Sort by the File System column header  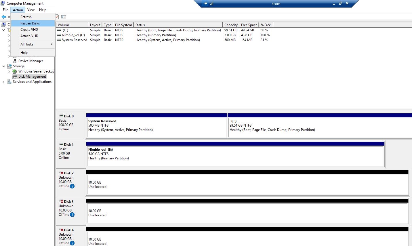click(x=123, y=25)
